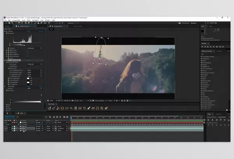The image size is (234, 159).
Task: Reset the CC Color Neutralizer effect
Action: tap(28, 60)
